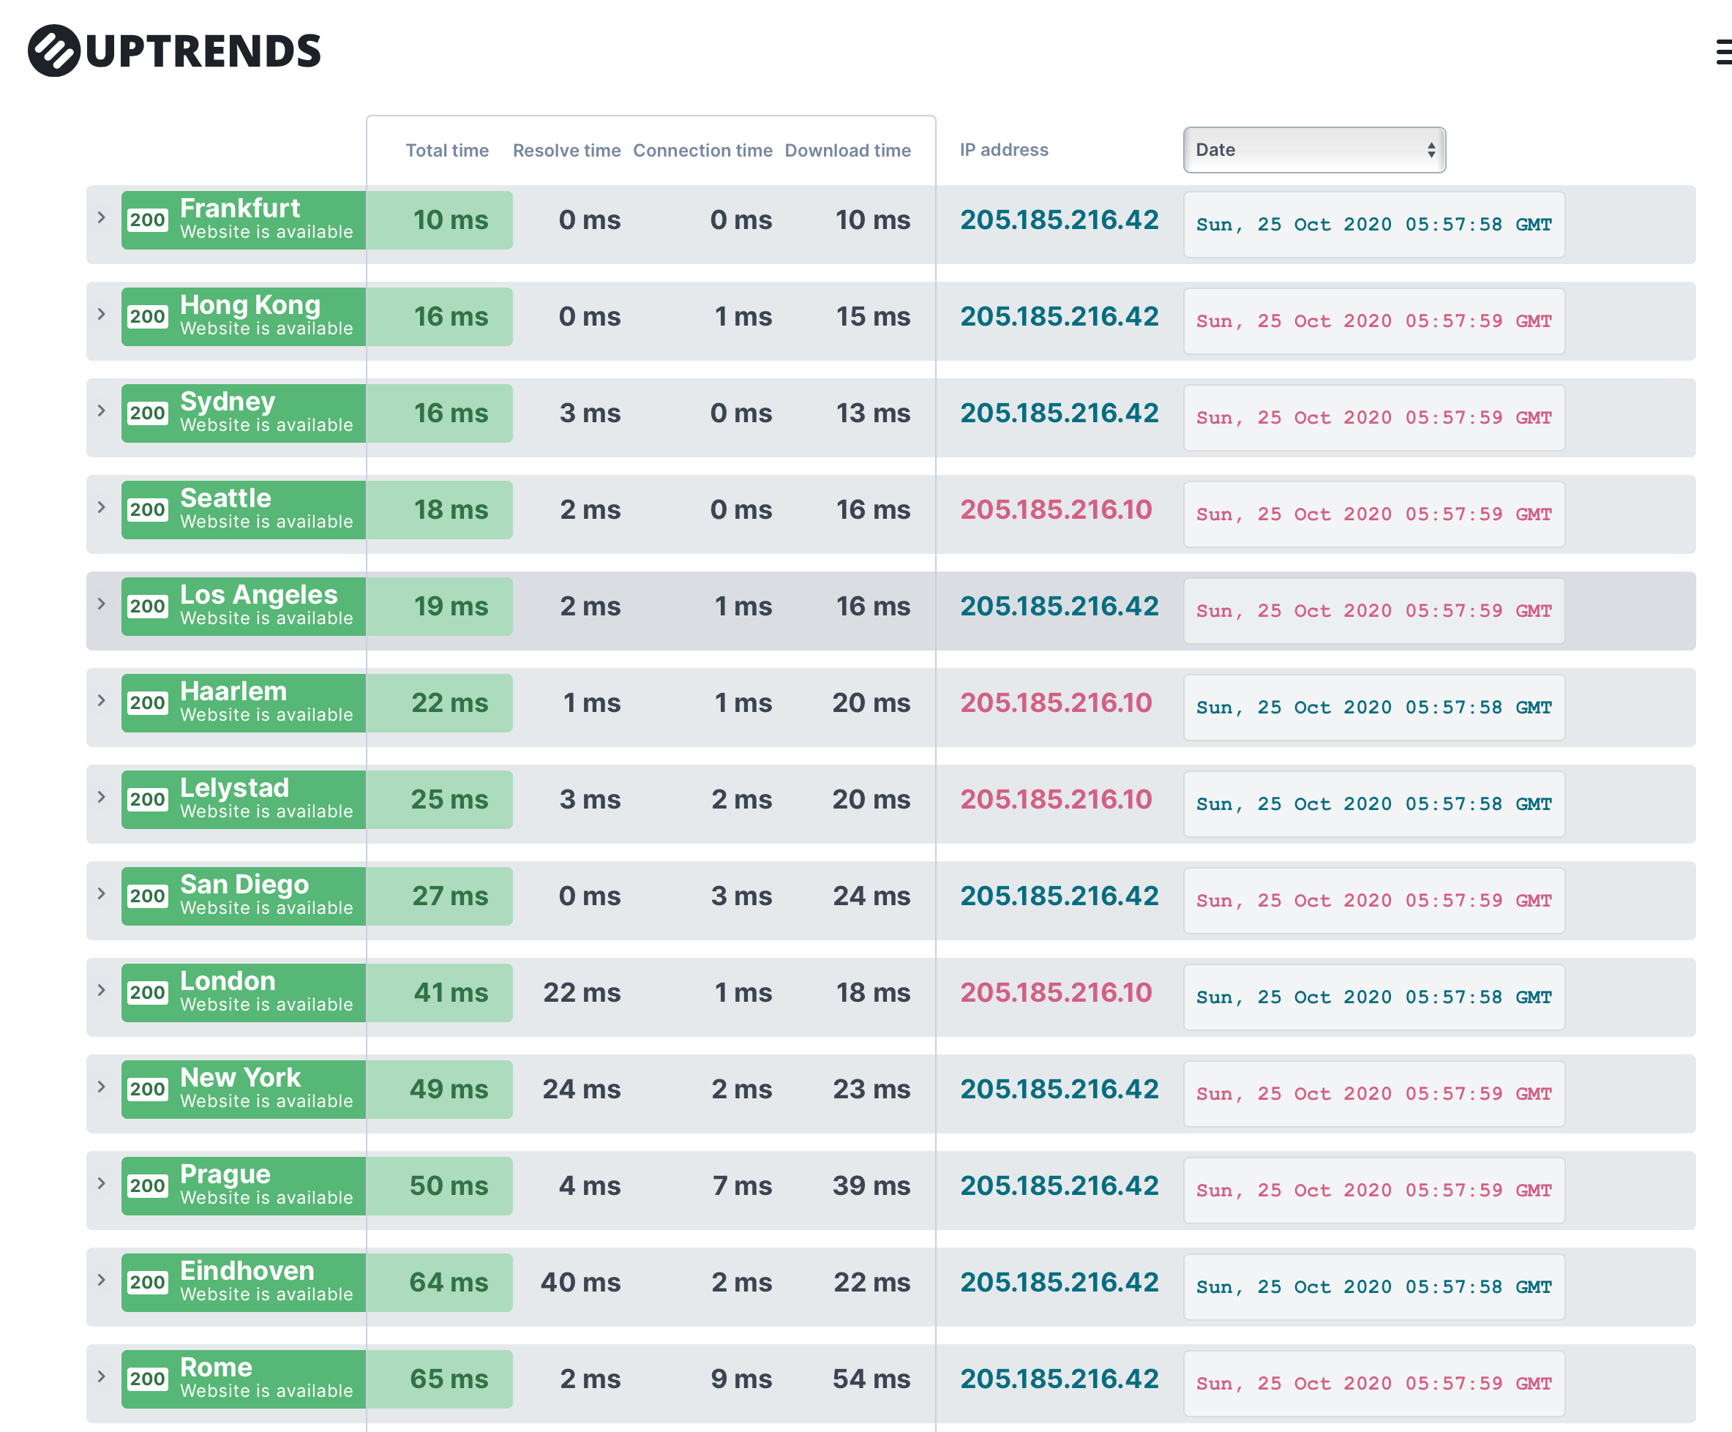The image size is (1732, 1432).
Task: Click the 40 ms resolve time for Eindhoven
Action: click(581, 1282)
